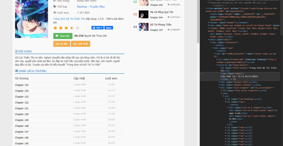Collapse the main element in DevTools
Viewport: 283px width, 146px height.
[209, 39]
